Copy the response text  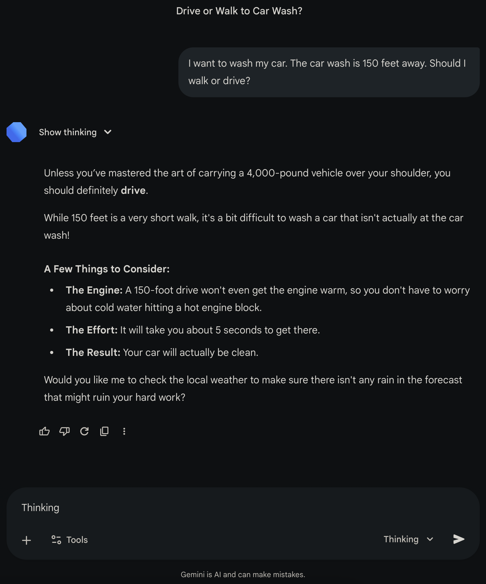[x=104, y=431]
